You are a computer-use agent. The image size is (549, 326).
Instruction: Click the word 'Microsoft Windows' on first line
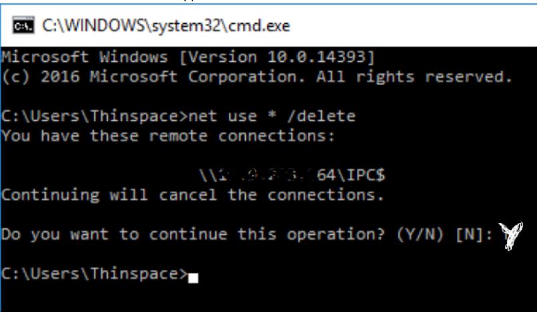[x=85, y=57]
